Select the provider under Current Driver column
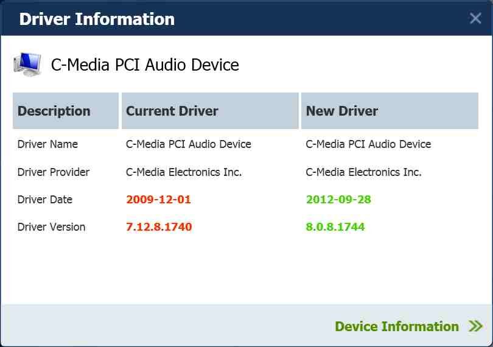493x347 pixels. [x=184, y=172]
